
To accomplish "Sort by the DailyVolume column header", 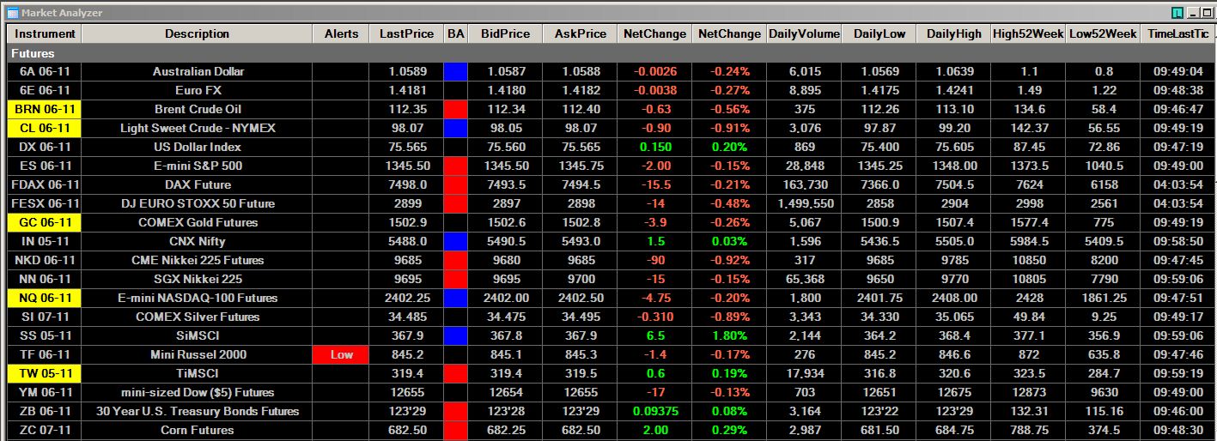I will pos(804,34).
